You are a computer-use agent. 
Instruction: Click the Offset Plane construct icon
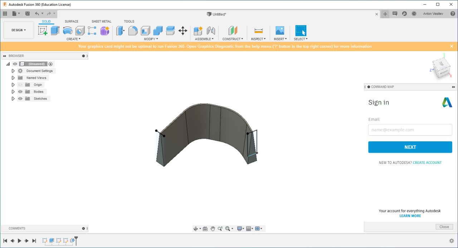point(233,30)
